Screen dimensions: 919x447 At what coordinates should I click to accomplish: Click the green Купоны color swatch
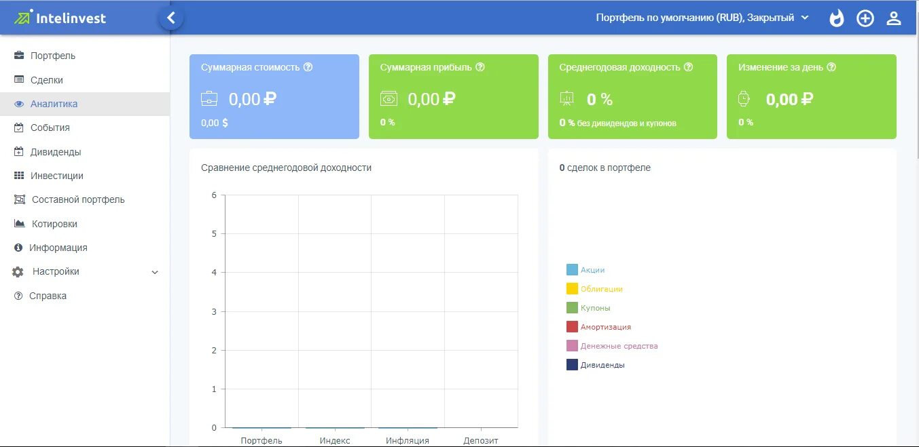[571, 307]
